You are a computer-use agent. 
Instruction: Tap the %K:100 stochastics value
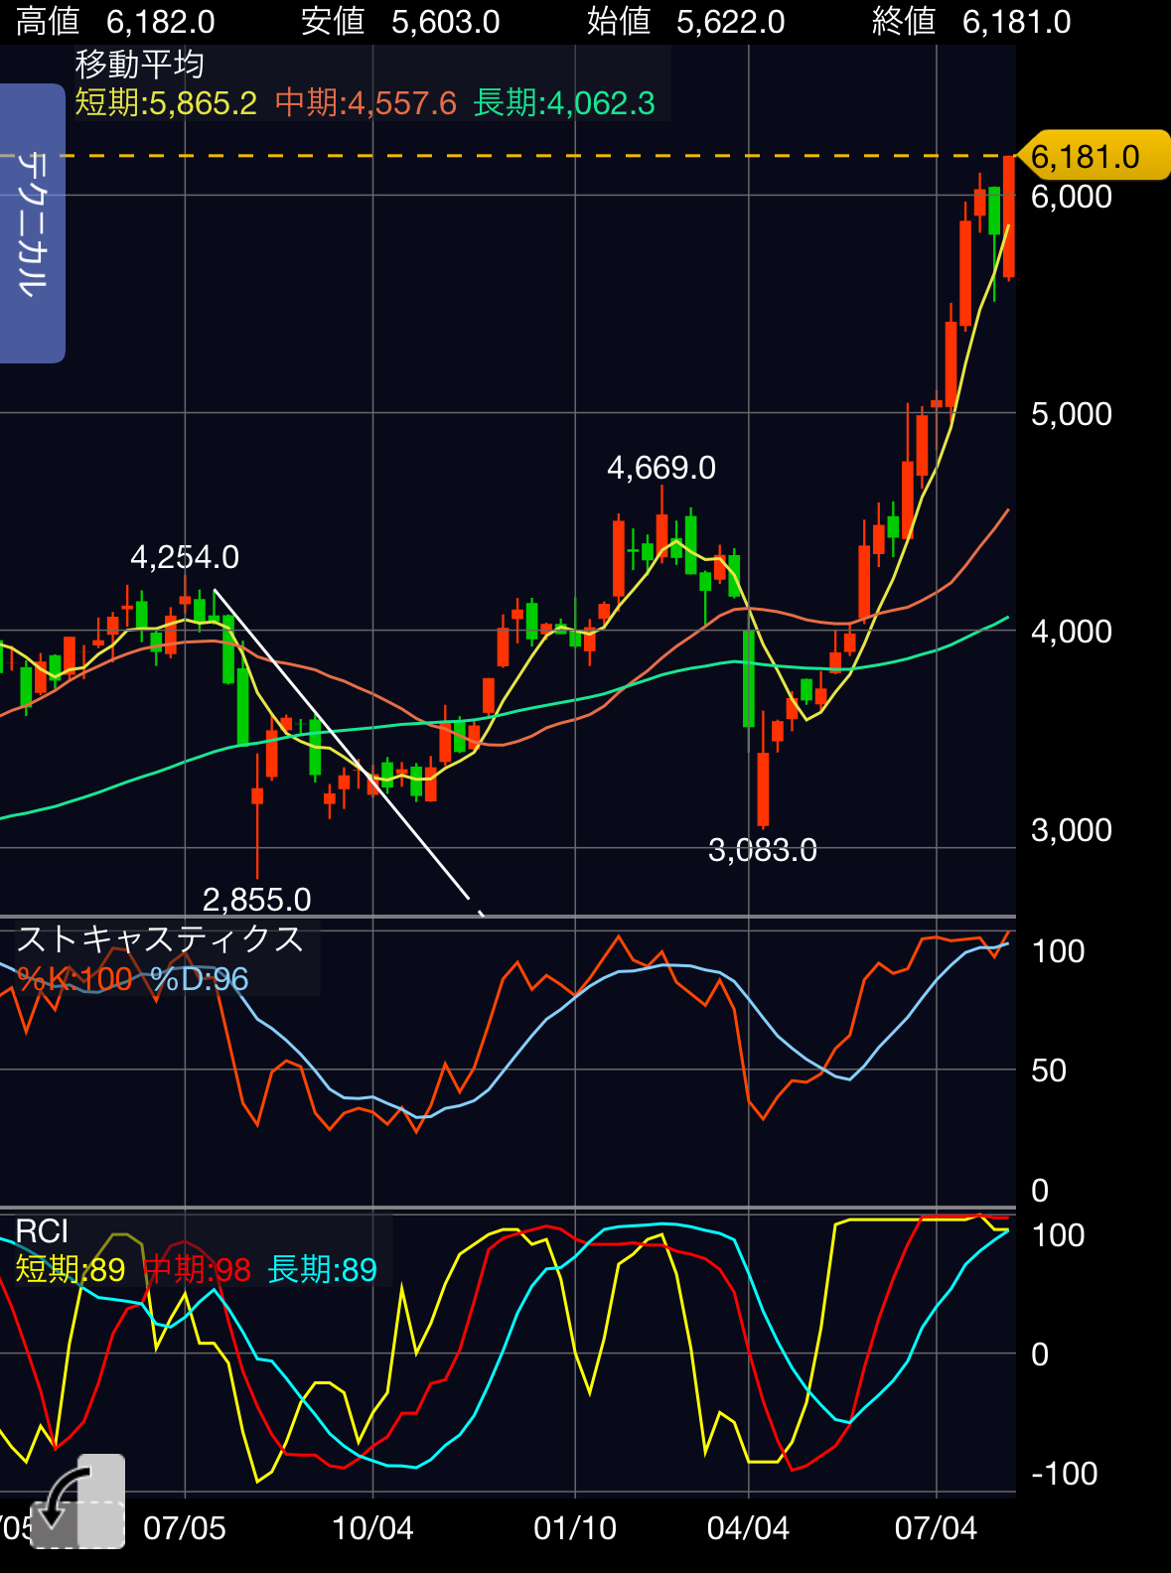pyautogui.click(x=74, y=979)
